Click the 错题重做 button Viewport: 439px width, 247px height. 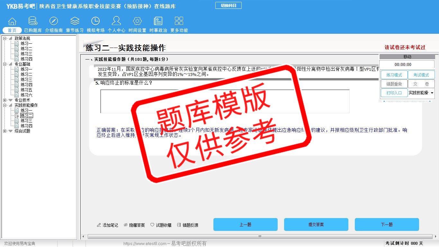pyautogui.click(x=394, y=84)
